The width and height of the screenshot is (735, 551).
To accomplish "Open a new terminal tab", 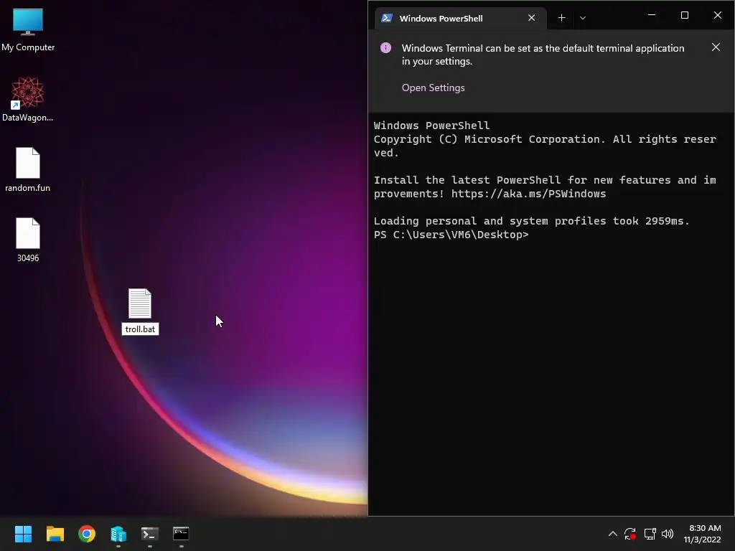I will tap(561, 18).
